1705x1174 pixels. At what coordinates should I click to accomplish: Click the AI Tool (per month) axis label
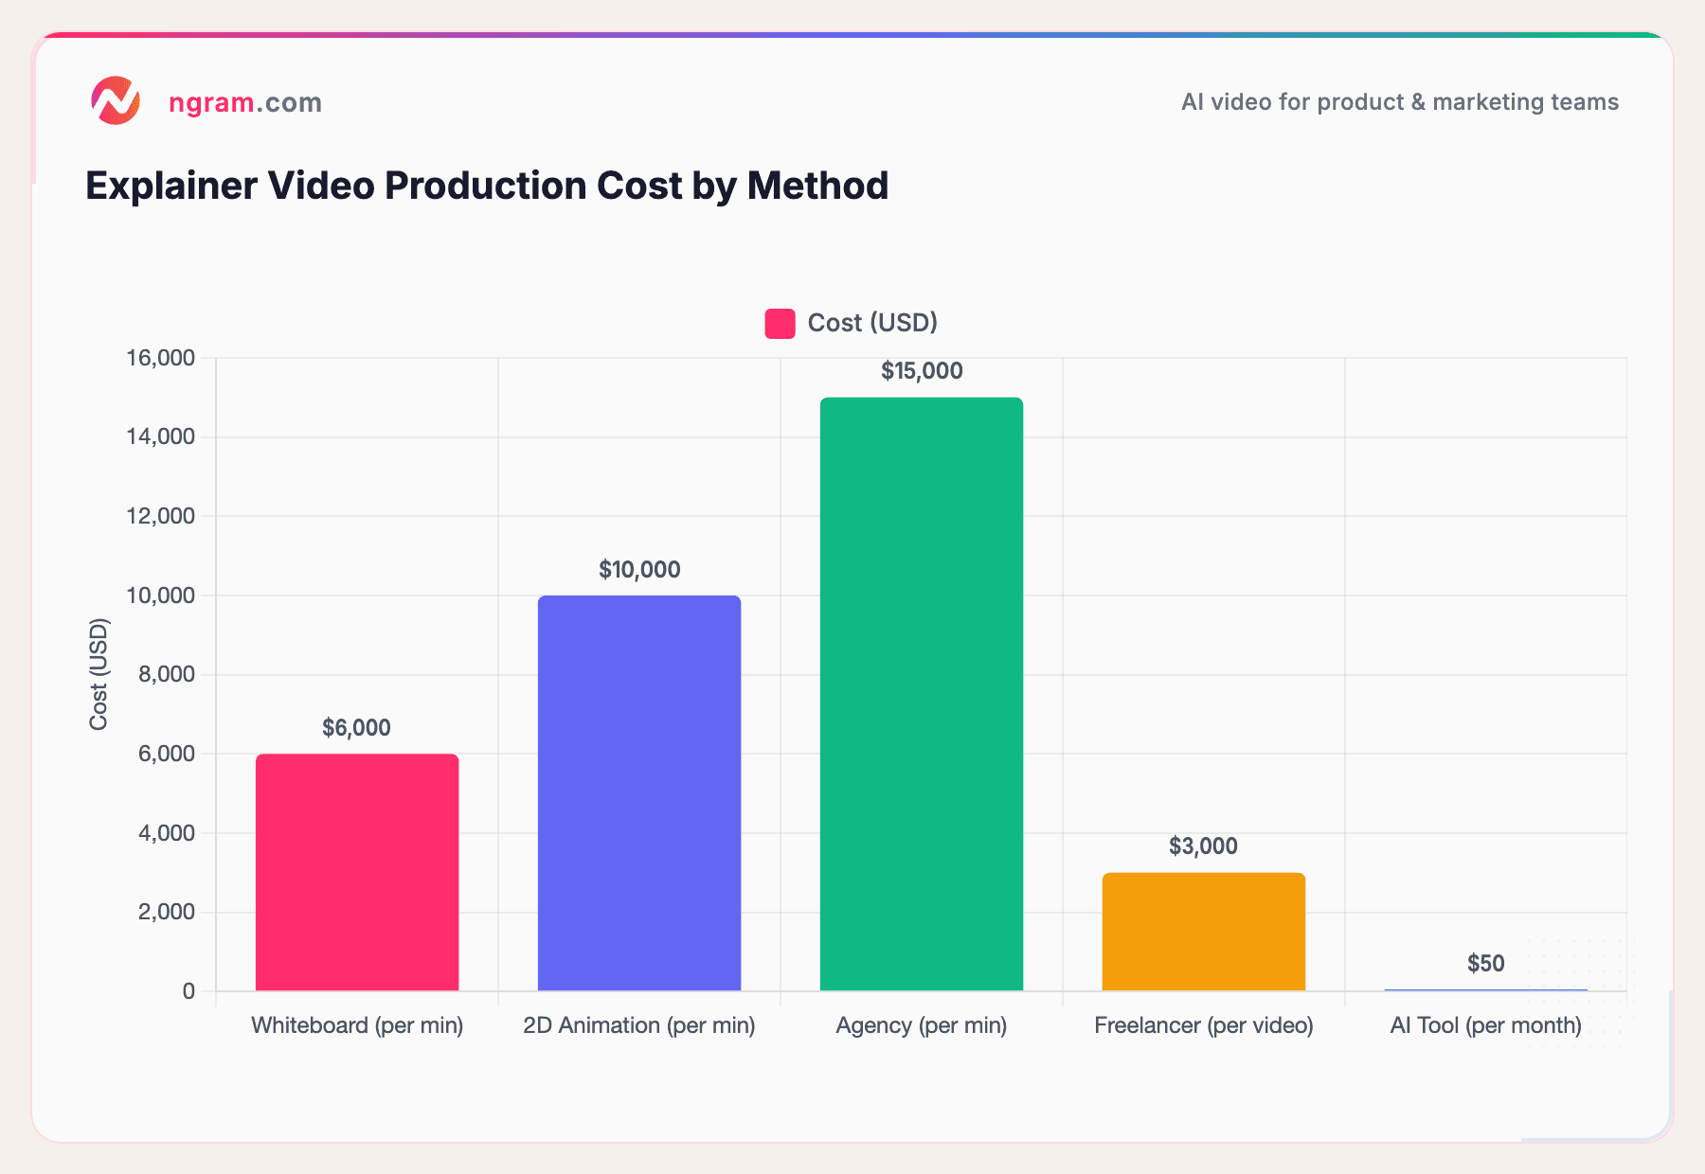(x=1485, y=1024)
